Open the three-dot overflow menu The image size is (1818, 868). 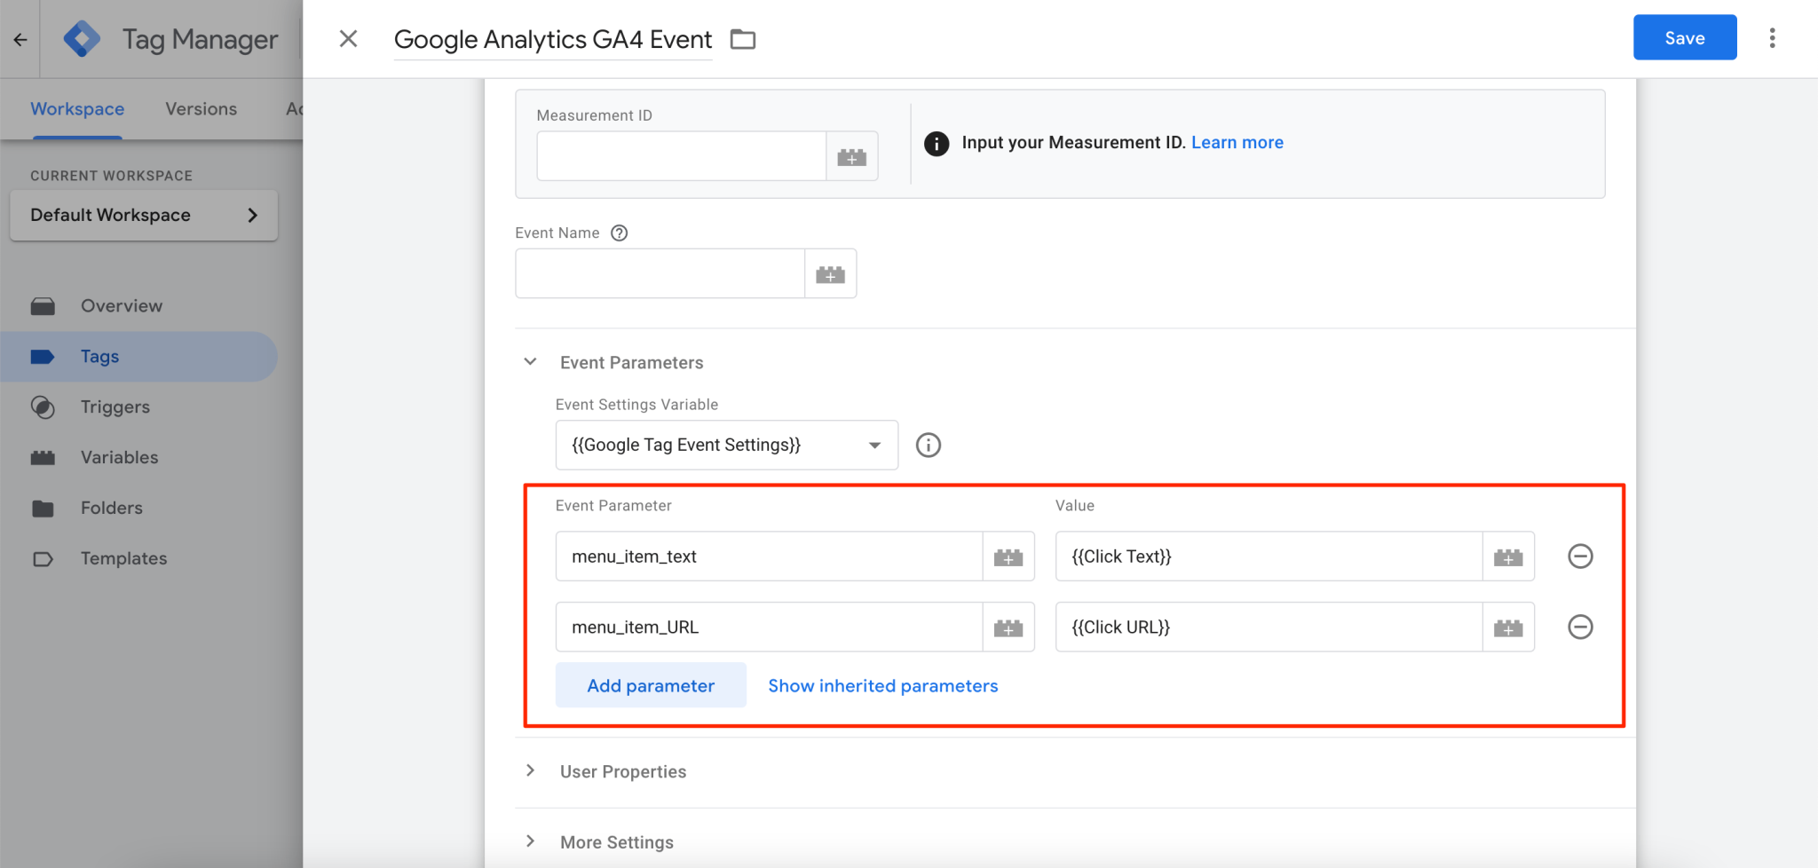pos(1774,38)
